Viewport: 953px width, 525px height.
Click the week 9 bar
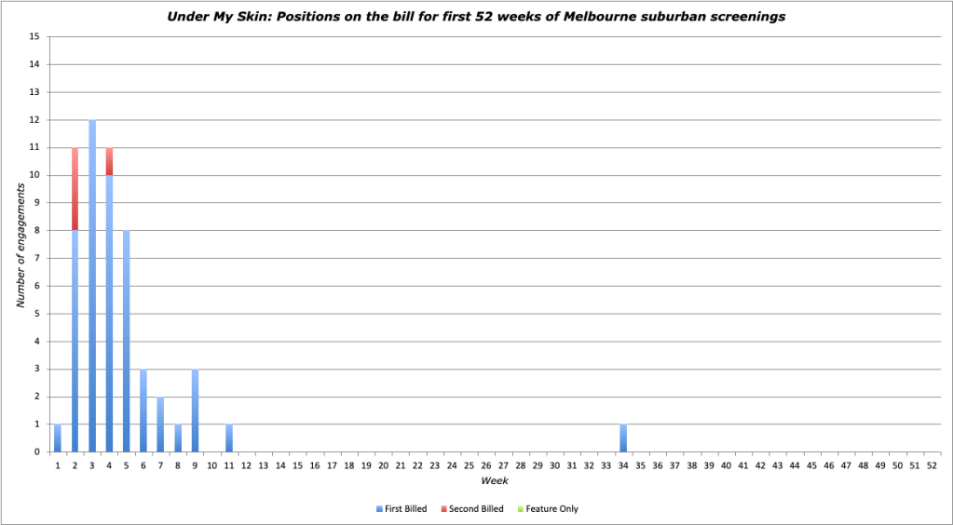[x=195, y=411]
